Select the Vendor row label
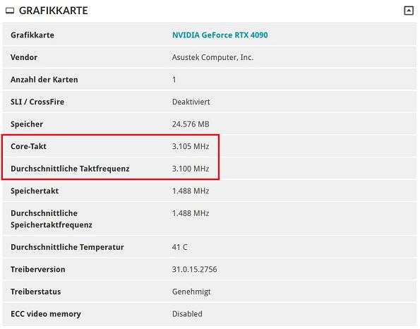The height and width of the screenshot is (329, 420). 24,57
